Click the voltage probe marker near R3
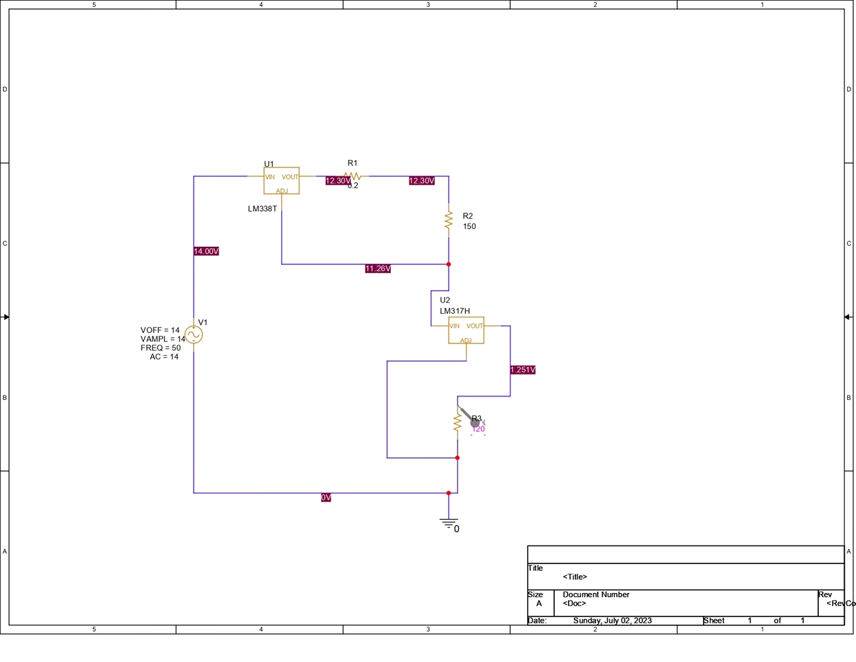856x662 pixels. (475, 422)
